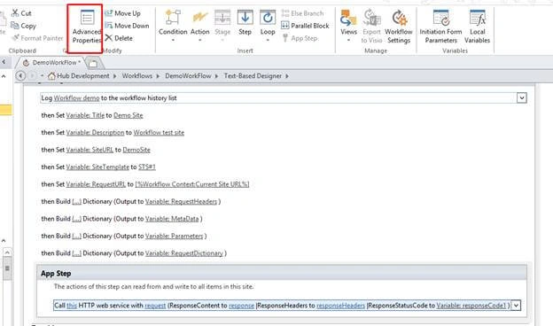The width and height of the screenshot is (553, 326).
Task: Select the App Step header
Action: point(282,273)
